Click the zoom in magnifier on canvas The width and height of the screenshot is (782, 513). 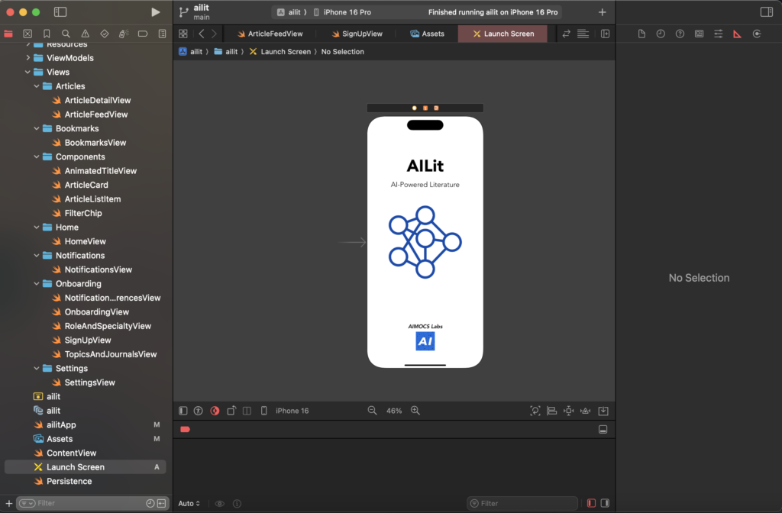pos(415,411)
